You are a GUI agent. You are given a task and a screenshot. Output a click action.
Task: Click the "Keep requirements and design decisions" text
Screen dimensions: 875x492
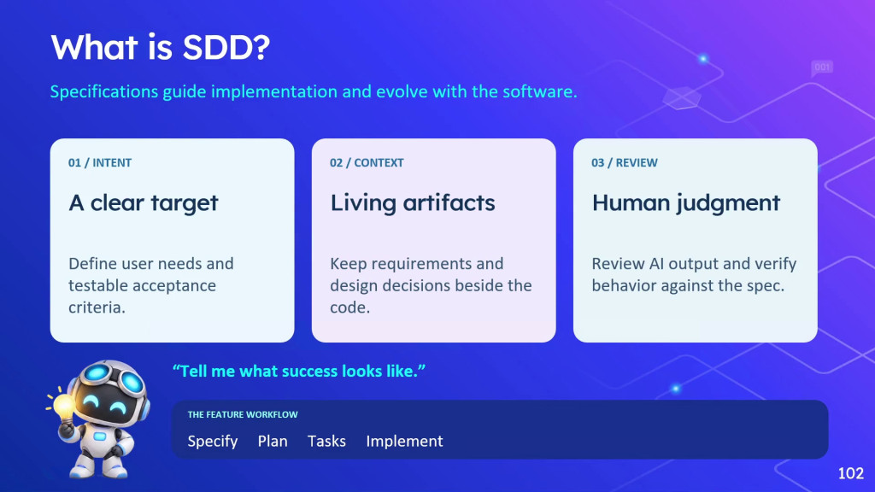pos(431,285)
